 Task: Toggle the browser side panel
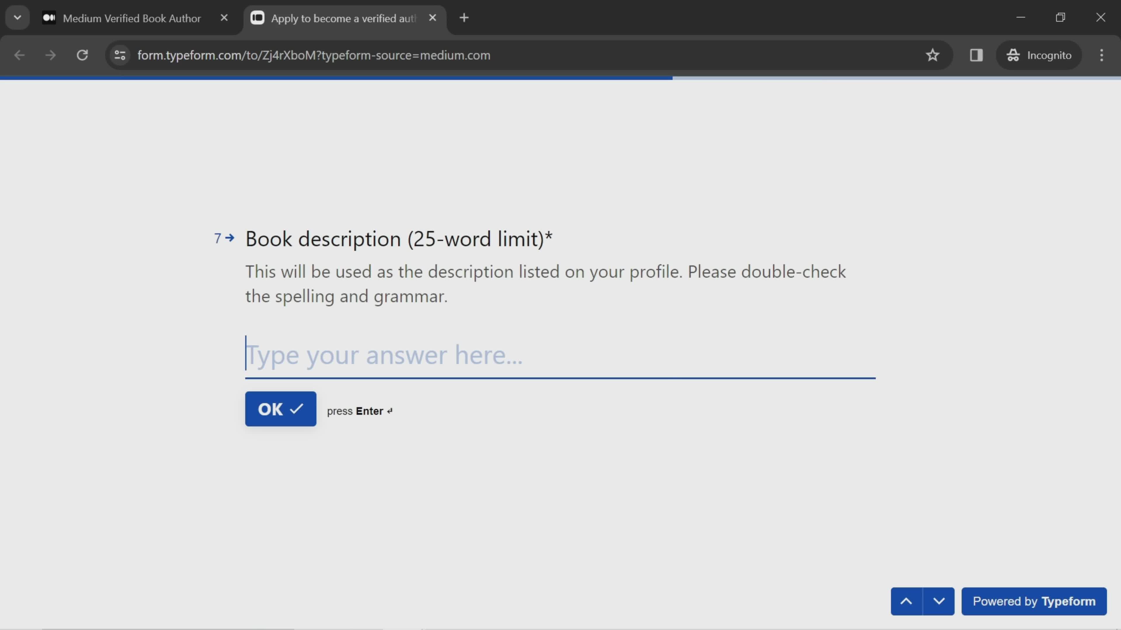976,55
